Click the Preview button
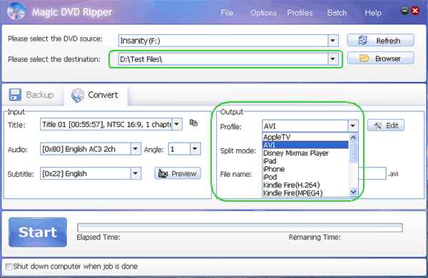Screen dimensions: 428x278 coord(178,173)
